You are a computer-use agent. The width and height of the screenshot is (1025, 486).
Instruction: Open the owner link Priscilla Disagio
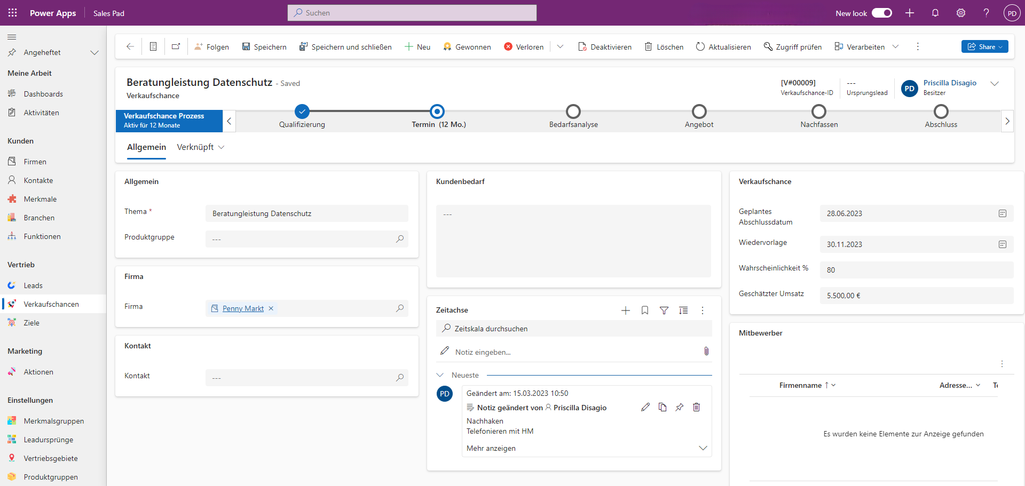950,83
